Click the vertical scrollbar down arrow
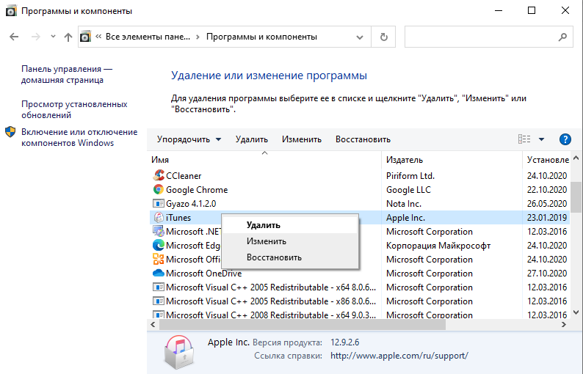Screen dimensions: 583x374 pyautogui.click(x=576, y=312)
